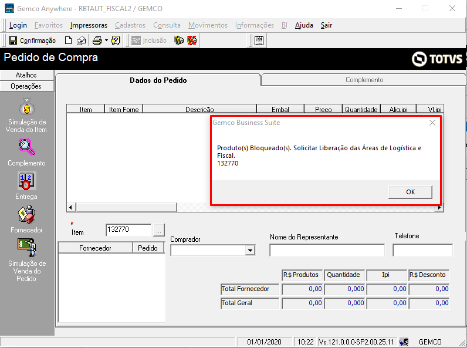Click the Item Forne column header
Viewport: 467px width, 348px height.
124,109
